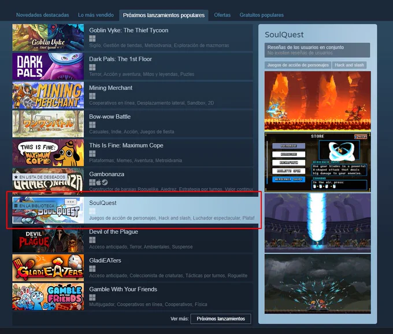Screen dimensions: 393x334
Task: Click Windows icon under Goblin Vyke
Action: click(92, 38)
